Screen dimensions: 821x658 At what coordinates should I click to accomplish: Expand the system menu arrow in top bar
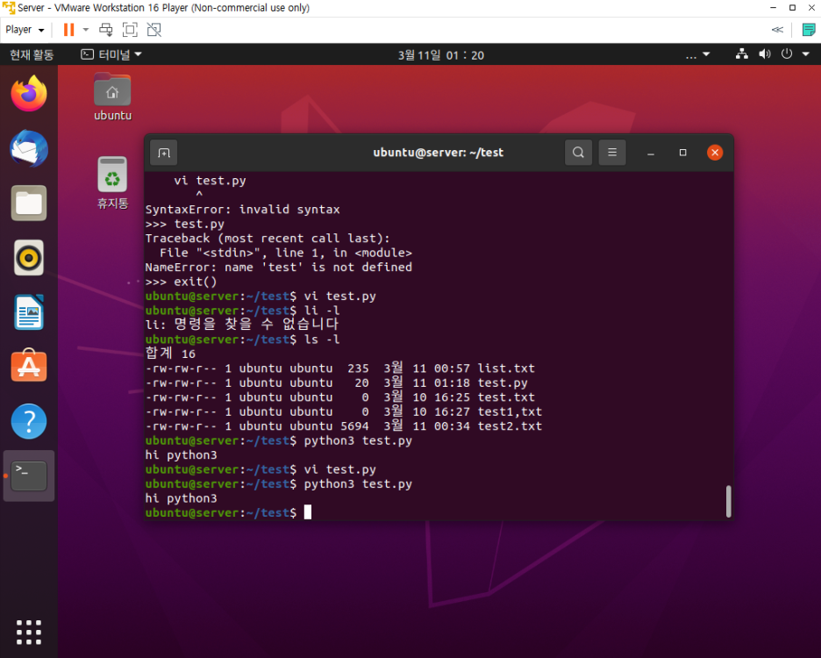coord(806,54)
